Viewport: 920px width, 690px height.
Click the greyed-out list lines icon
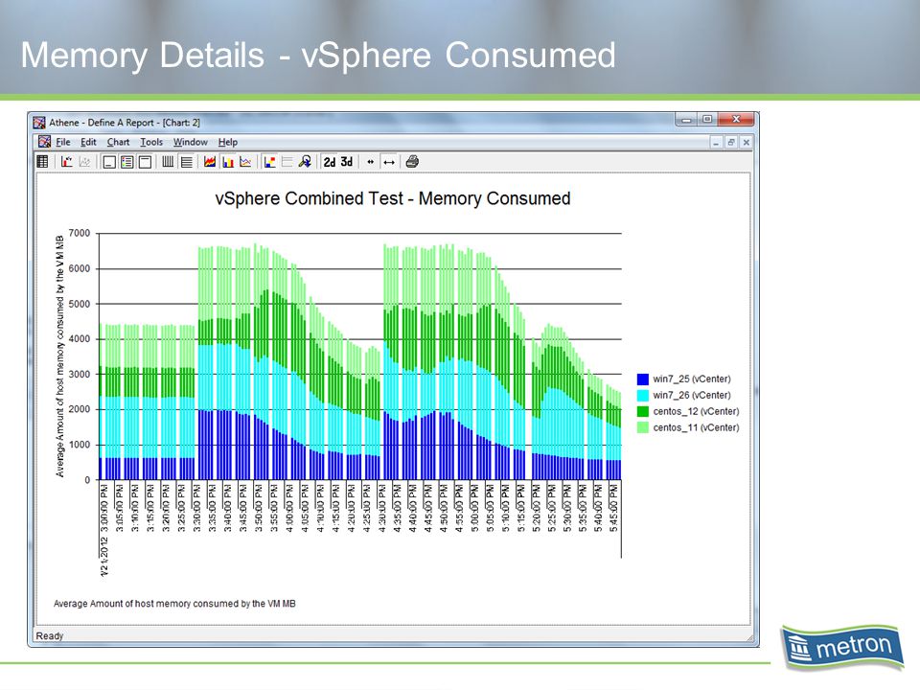[287, 162]
